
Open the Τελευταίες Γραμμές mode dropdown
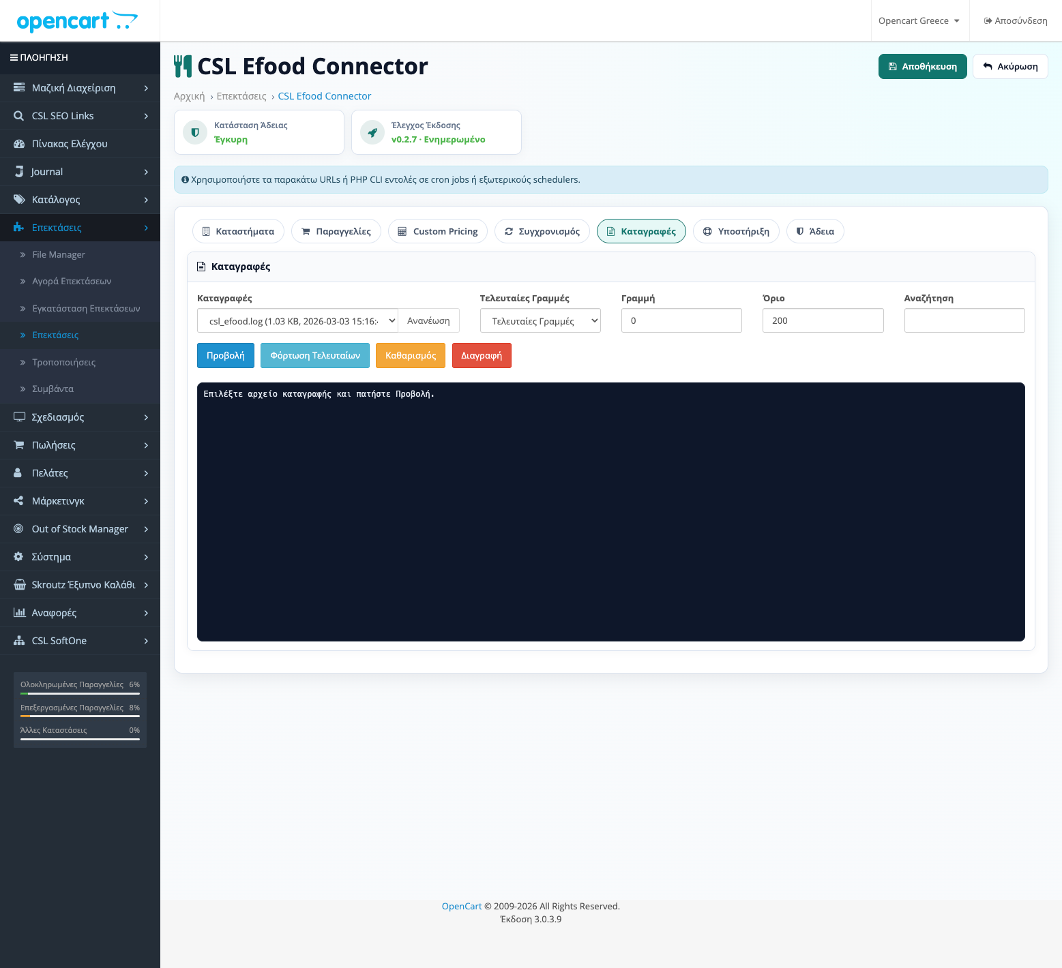pyautogui.click(x=540, y=321)
